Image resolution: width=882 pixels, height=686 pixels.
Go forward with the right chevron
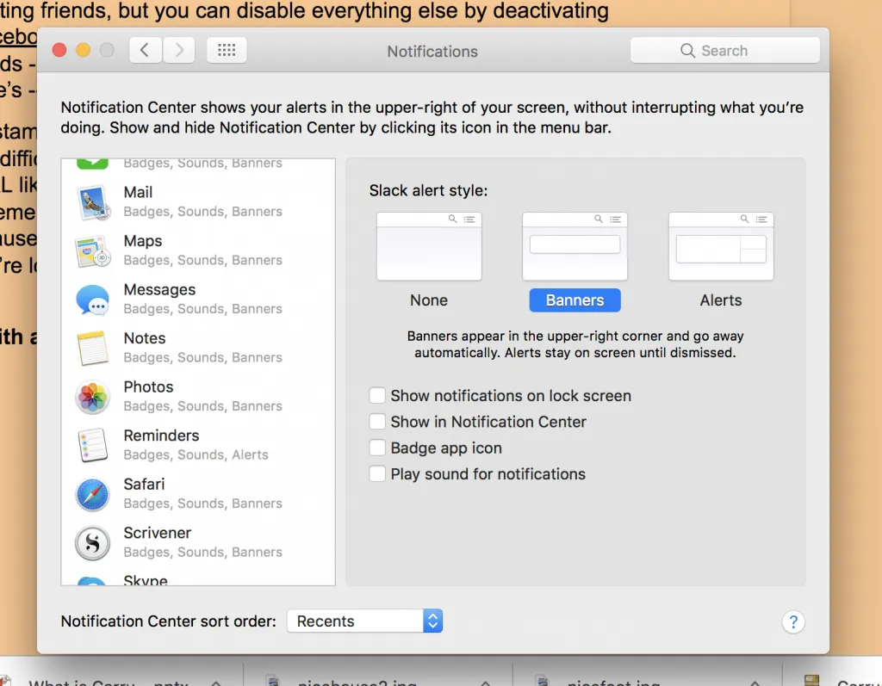tap(179, 50)
